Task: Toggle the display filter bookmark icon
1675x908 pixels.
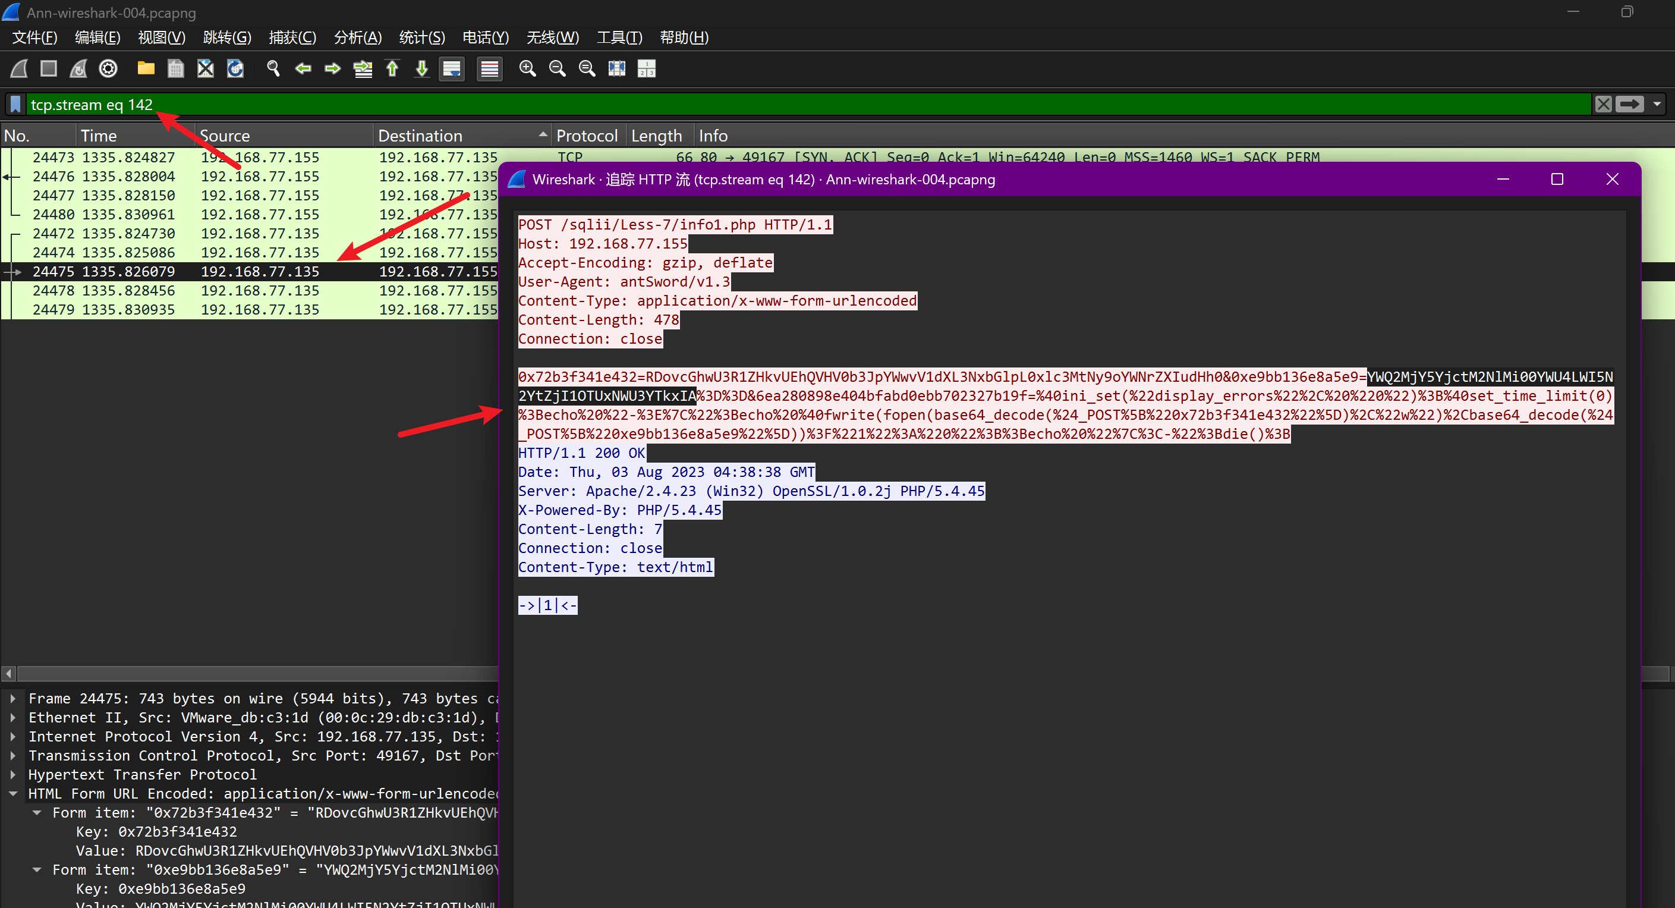Action: click(16, 105)
